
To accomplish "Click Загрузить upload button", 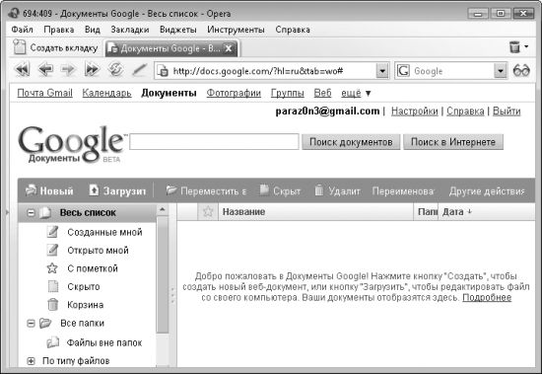I will click(x=117, y=190).
